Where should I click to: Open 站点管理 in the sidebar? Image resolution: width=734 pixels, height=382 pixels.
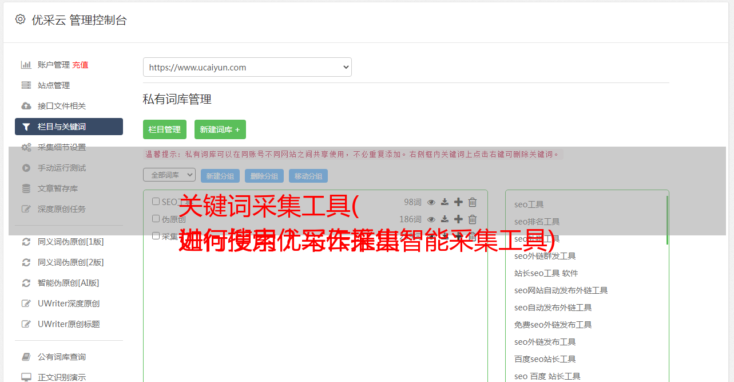pyautogui.click(x=54, y=85)
